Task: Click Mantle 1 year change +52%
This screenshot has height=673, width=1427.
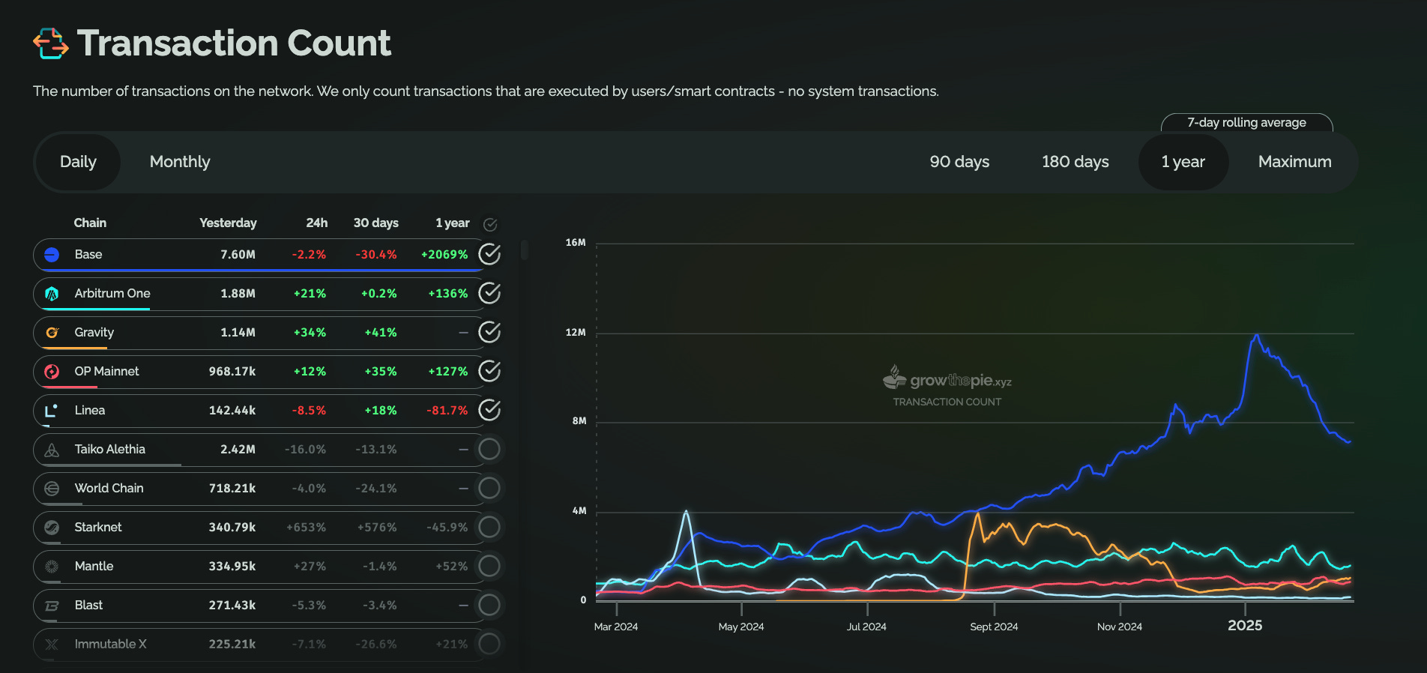Action: (451, 567)
